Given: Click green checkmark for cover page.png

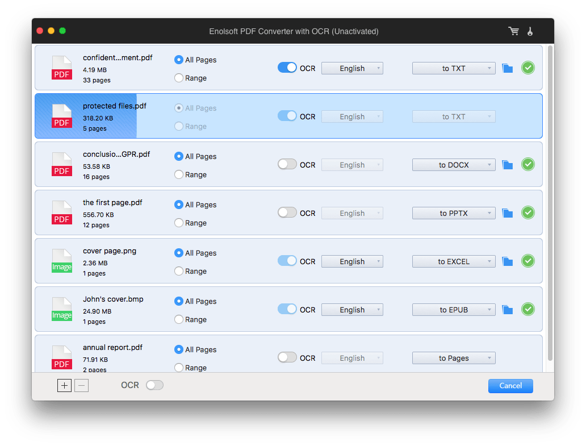Looking at the screenshot, I should tap(528, 261).
